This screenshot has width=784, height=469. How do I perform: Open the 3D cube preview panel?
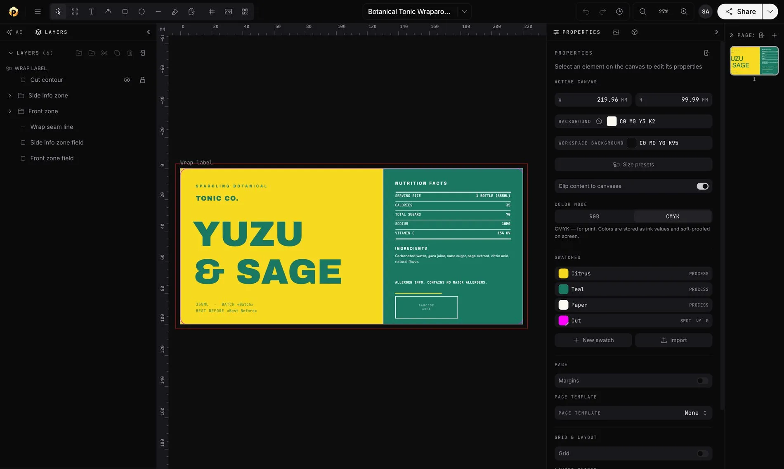point(635,32)
